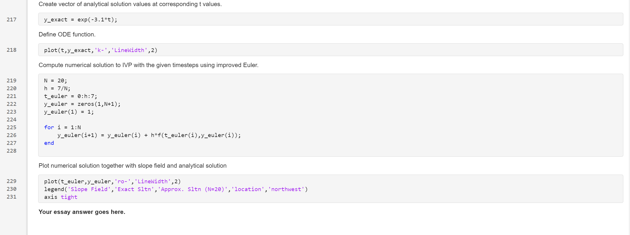Click line number 217 in the gutter
The height and width of the screenshot is (235, 630).
tap(12, 19)
